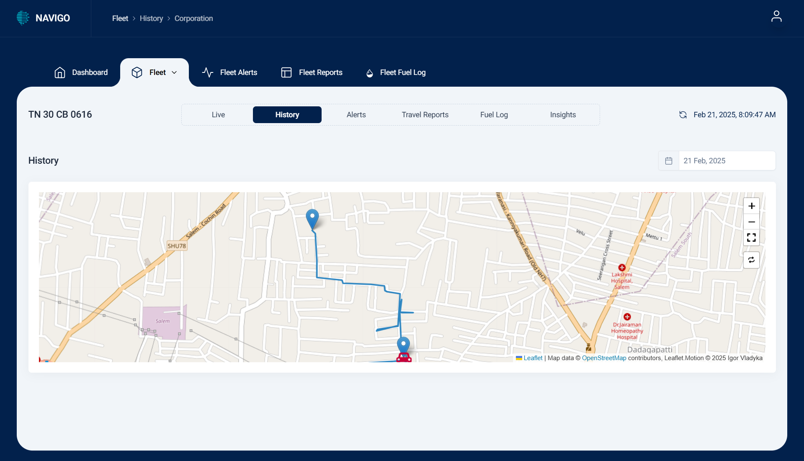Click the refresh timestamp icon
Viewport: 804px width, 461px height.
pyautogui.click(x=683, y=115)
